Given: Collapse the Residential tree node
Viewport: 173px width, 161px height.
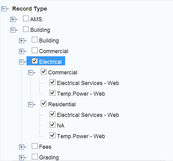Looking at the screenshot, I should click(x=31, y=104).
